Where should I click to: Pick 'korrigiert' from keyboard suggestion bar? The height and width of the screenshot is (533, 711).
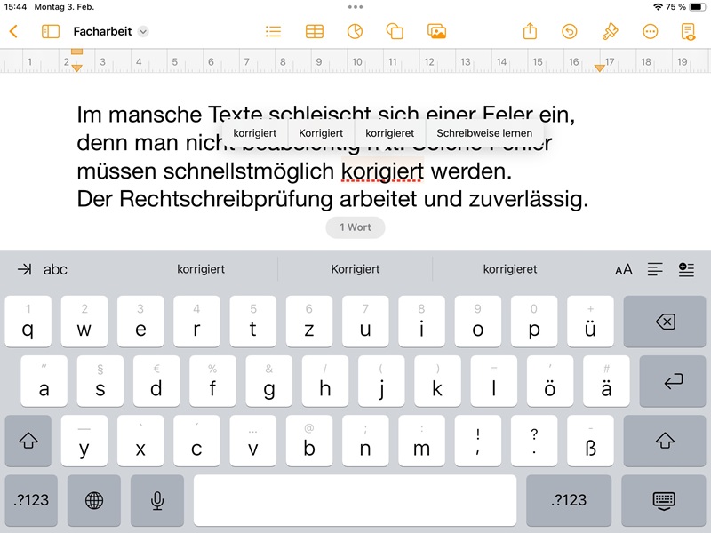click(x=201, y=269)
